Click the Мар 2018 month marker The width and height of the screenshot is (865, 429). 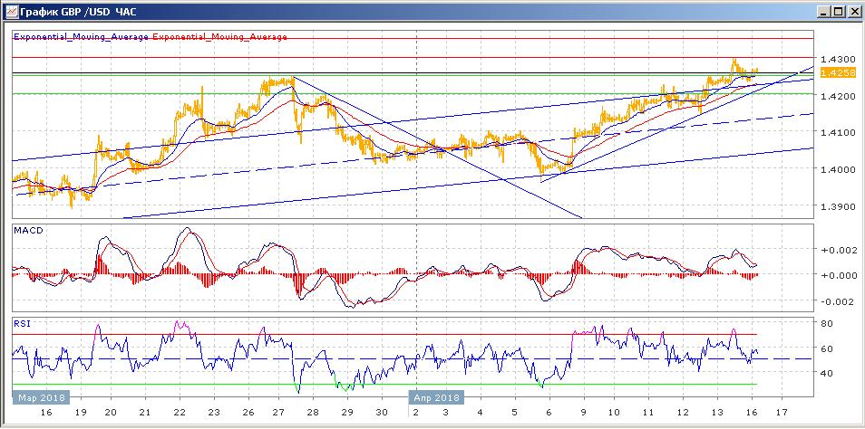point(42,397)
